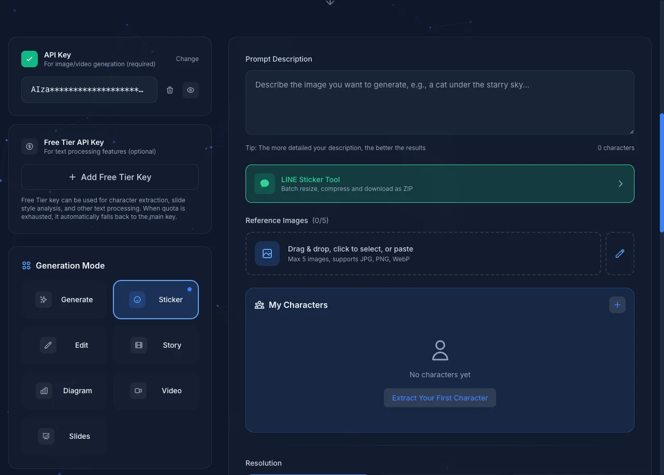Pick Diagram mode chart icon

click(44, 391)
